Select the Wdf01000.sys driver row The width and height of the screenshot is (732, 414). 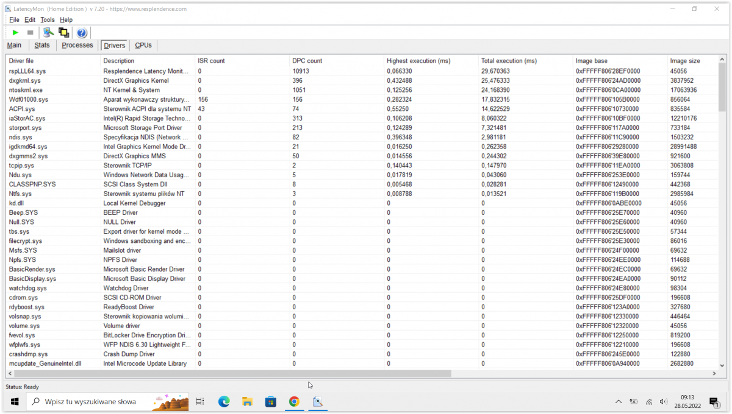tap(362, 99)
